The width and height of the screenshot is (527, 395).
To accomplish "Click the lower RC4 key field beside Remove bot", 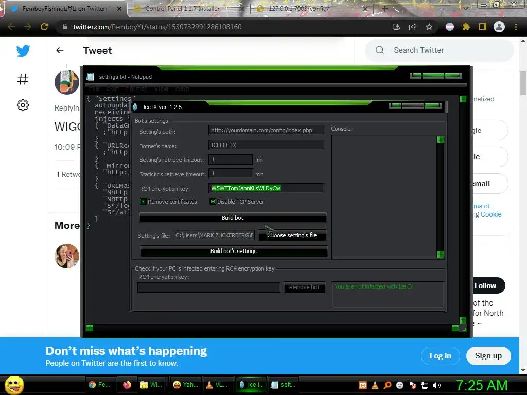I will [x=209, y=287].
